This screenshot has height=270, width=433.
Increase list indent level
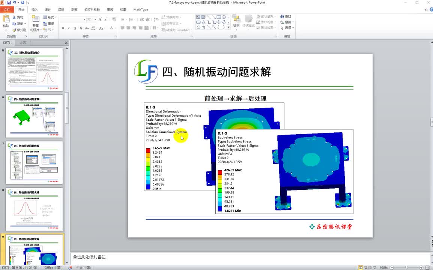click(148, 19)
